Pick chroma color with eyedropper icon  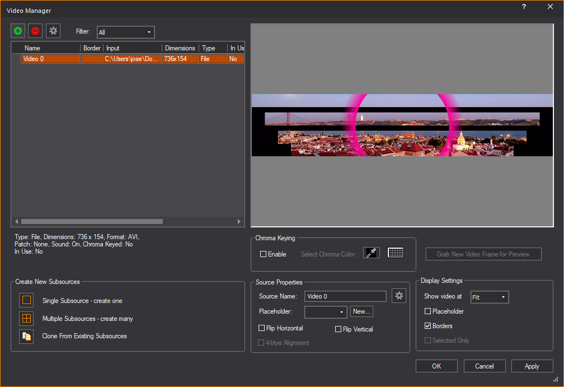372,253
